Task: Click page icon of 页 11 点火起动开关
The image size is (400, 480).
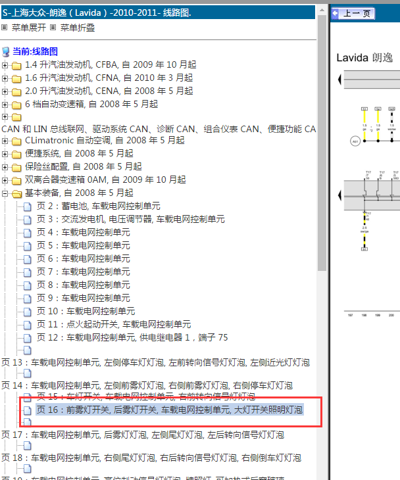Action: (28, 325)
